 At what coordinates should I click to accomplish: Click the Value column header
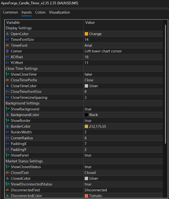(x=123, y=23)
